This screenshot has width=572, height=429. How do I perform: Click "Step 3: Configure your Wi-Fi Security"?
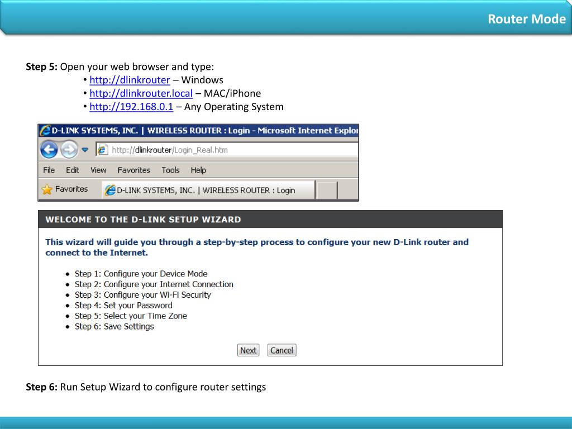[x=142, y=295]
